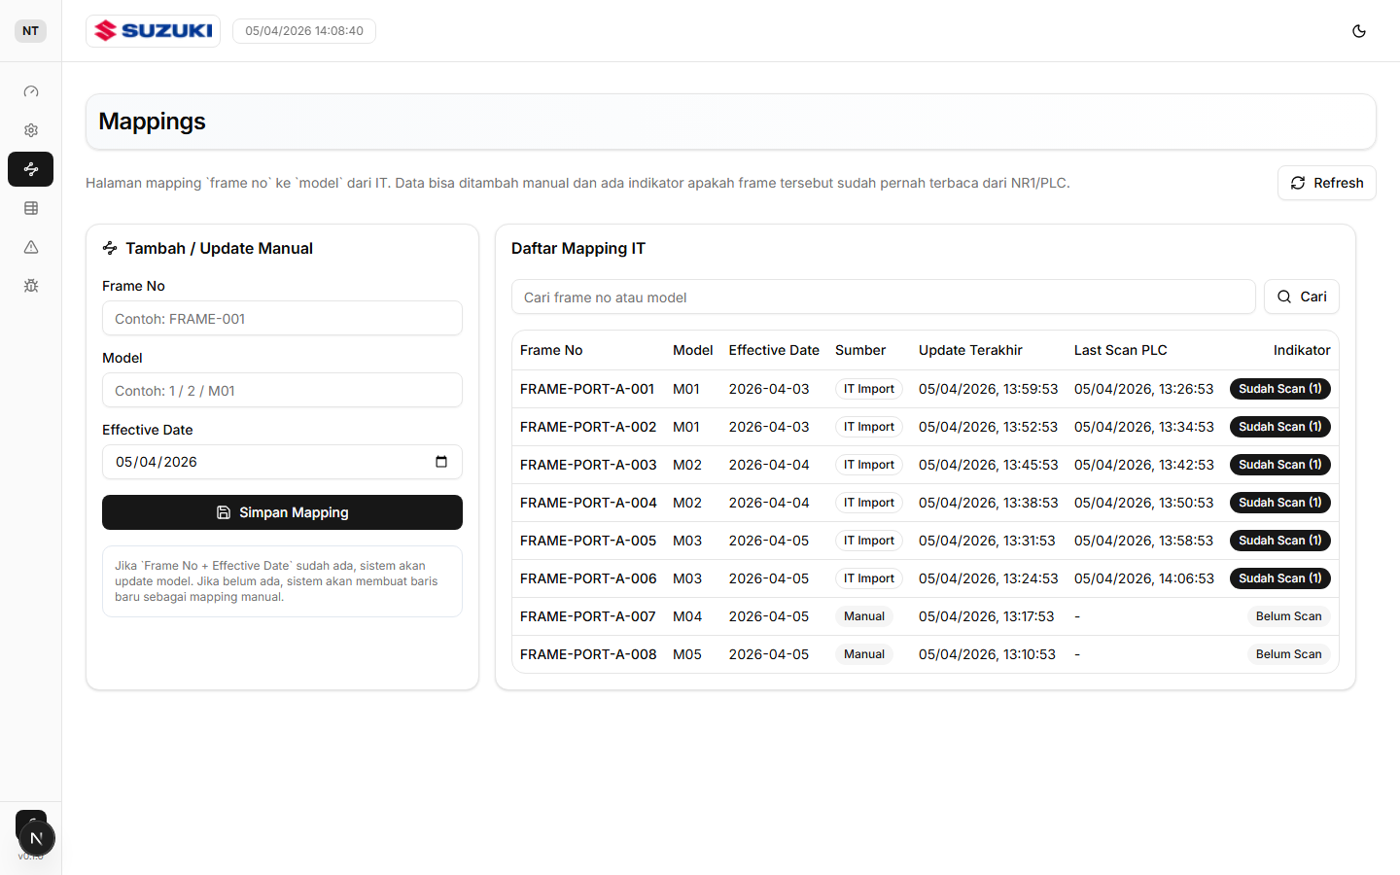Select row FRAME-PORT-A-004
This screenshot has width=1400, height=875.
tap(925, 503)
